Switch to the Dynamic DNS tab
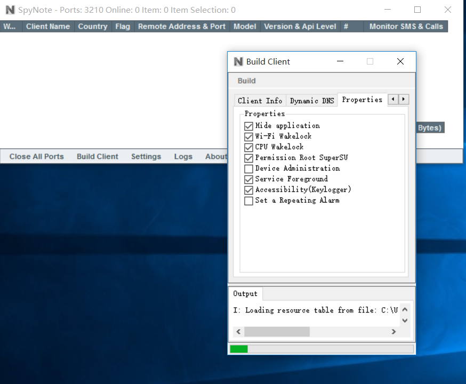Image resolution: width=466 pixels, height=384 pixels. pos(312,101)
